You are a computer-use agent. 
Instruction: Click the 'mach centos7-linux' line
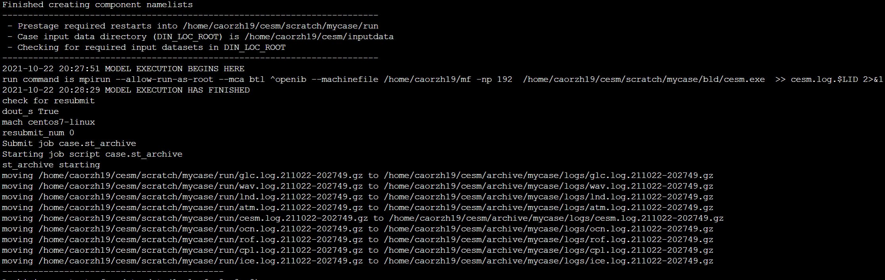point(48,122)
